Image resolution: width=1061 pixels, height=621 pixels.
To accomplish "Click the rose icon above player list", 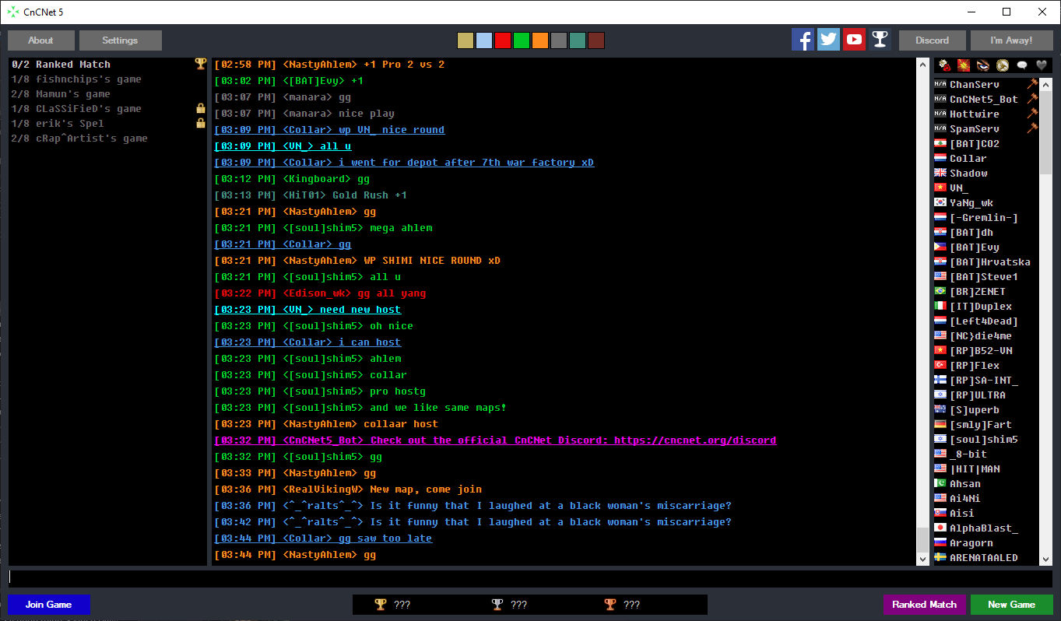I will click(944, 65).
